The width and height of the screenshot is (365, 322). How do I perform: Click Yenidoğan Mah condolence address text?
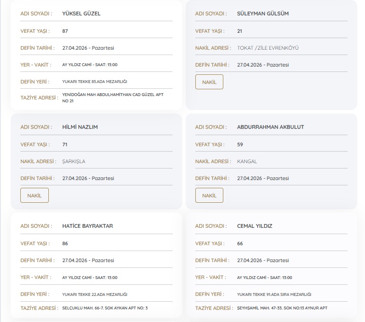click(113, 98)
